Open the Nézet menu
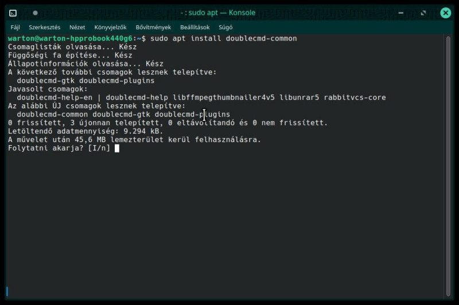 77,28
